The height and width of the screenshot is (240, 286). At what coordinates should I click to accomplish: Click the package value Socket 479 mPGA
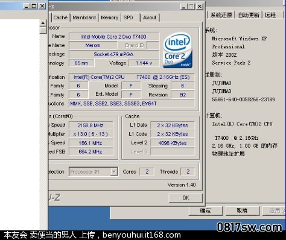point(114,54)
